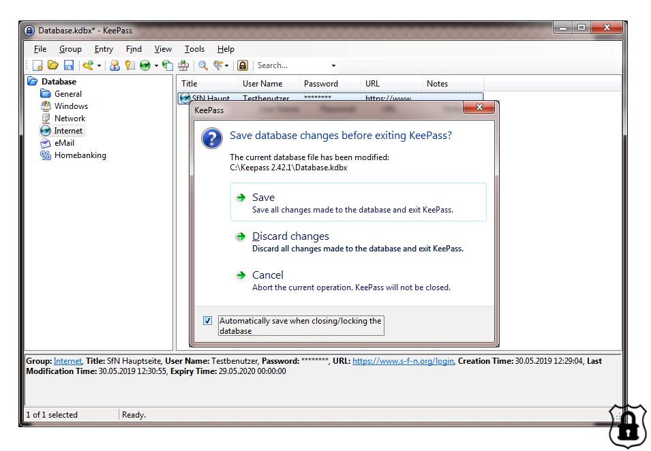Choose Cancel to abort exiting
This screenshot has width=651, height=451.
coord(359,280)
